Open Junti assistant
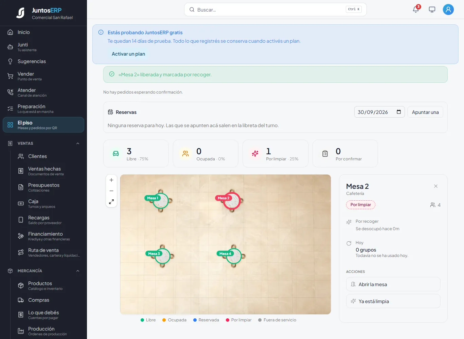Screen dimensions: 464x339 tap(43, 47)
